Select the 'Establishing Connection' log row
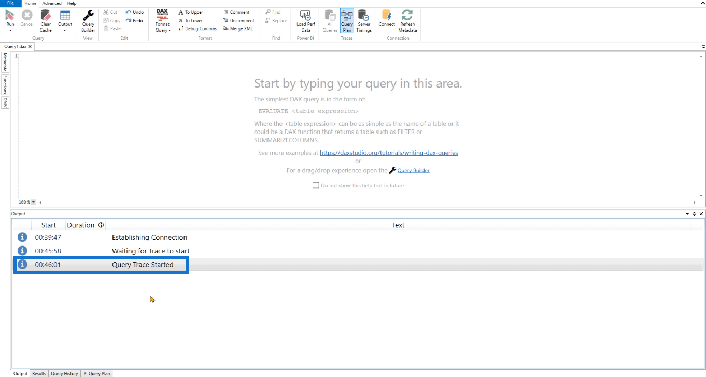 coord(358,237)
